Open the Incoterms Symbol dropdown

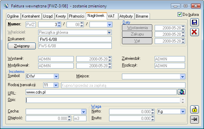click(x=56, y=76)
